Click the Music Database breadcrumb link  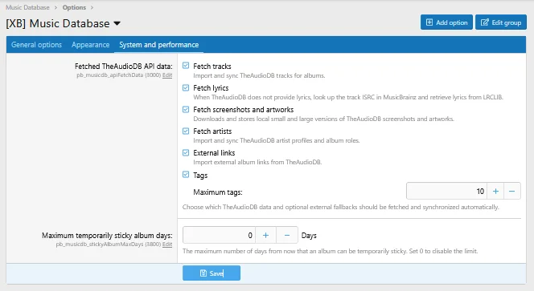[x=27, y=7]
